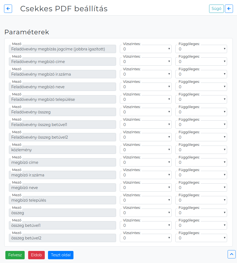Open Függőleges dropdown for Feladóvevény összeg betűvel1
The height and width of the screenshot is (263, 237).
click(201, 124)
